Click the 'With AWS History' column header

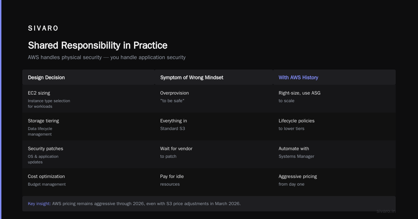click(x=298, y=78)
